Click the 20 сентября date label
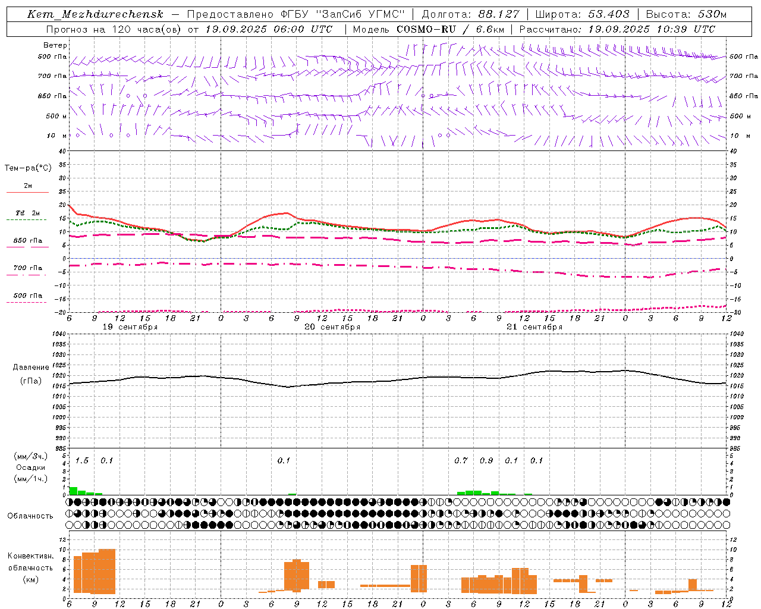The image size is (761, 609). coord(332,327)
